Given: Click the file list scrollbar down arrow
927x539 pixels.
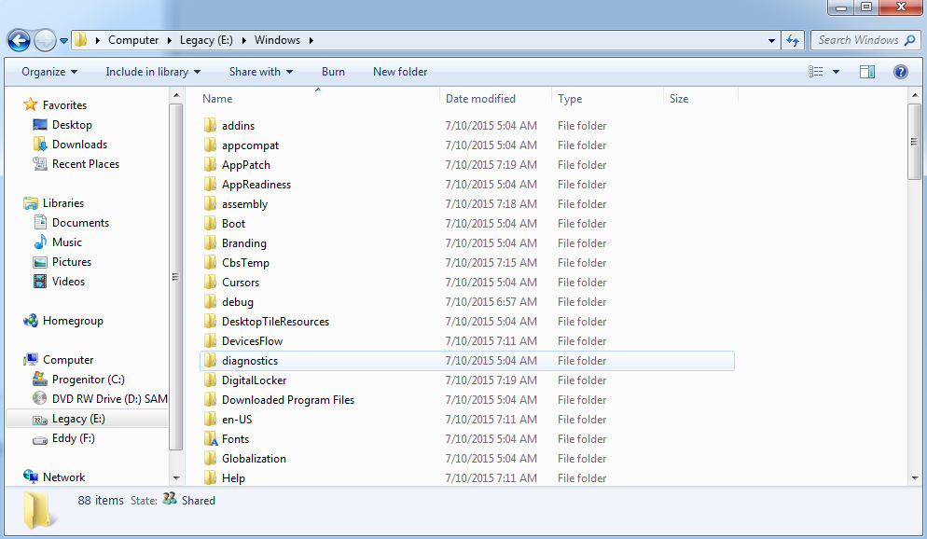Looking at the screenshot, I should [x=915, y=478].
